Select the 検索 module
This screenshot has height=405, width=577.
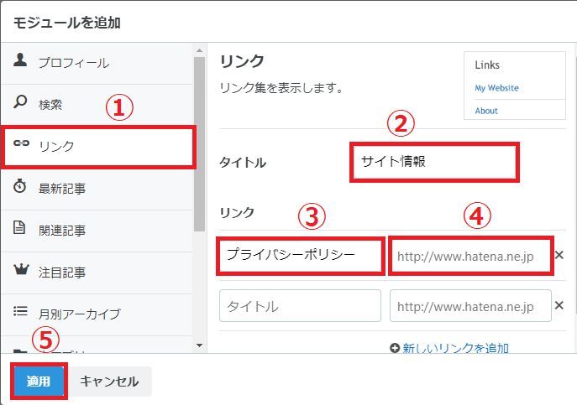pyautogui.click(x=97, y=105)
